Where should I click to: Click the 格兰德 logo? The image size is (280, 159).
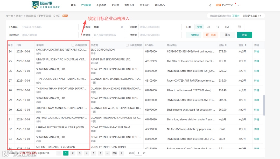(x=46, y=5)
